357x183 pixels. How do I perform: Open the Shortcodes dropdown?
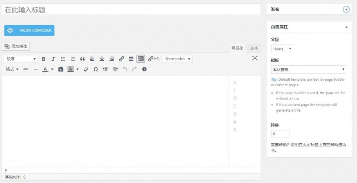click(177, 58)
